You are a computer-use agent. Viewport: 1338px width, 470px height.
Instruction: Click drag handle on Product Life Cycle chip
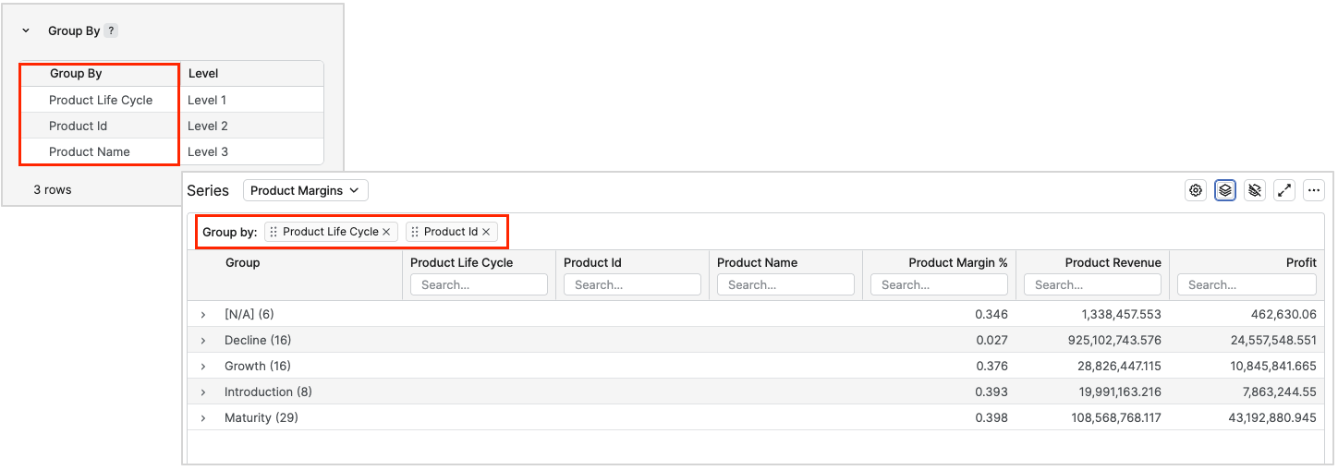tap(274, 232)
